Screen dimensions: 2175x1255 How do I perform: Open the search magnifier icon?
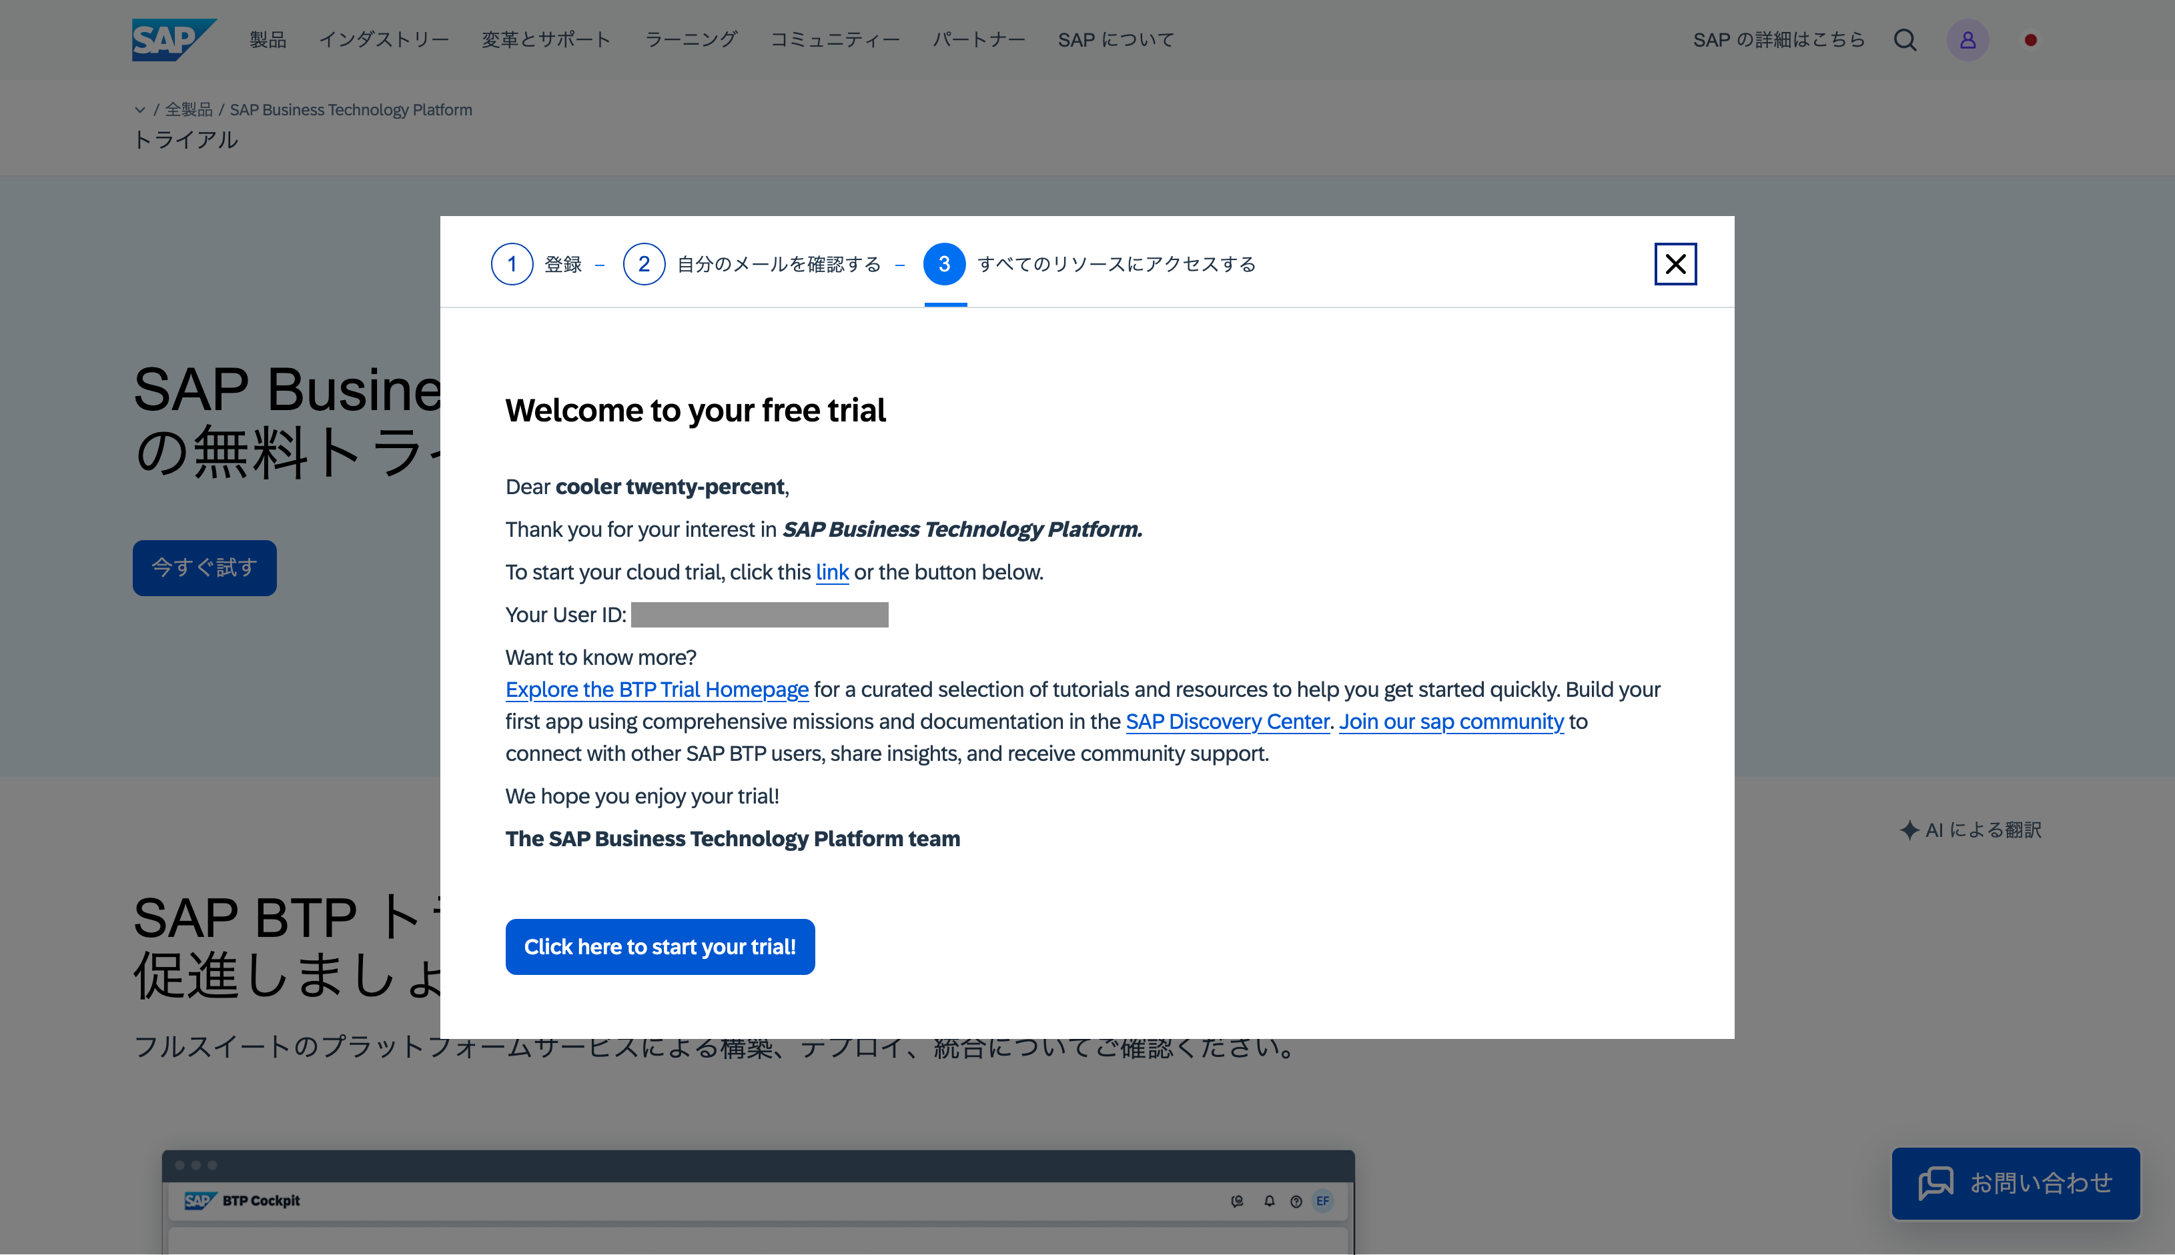tap(1905, 39)
